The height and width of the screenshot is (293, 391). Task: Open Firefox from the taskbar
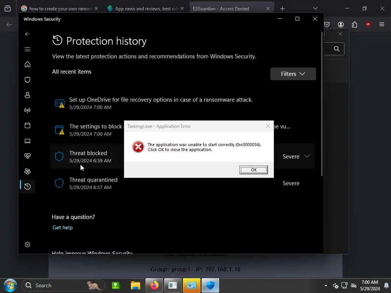click(154, 285)
